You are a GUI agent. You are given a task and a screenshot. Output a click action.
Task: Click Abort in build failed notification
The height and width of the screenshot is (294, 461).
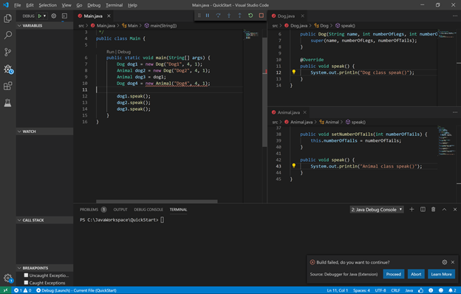(416, 274)
